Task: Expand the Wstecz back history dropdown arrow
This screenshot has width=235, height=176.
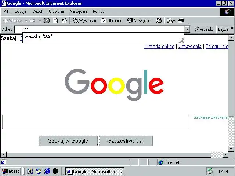Action: [x=26, y=21]
